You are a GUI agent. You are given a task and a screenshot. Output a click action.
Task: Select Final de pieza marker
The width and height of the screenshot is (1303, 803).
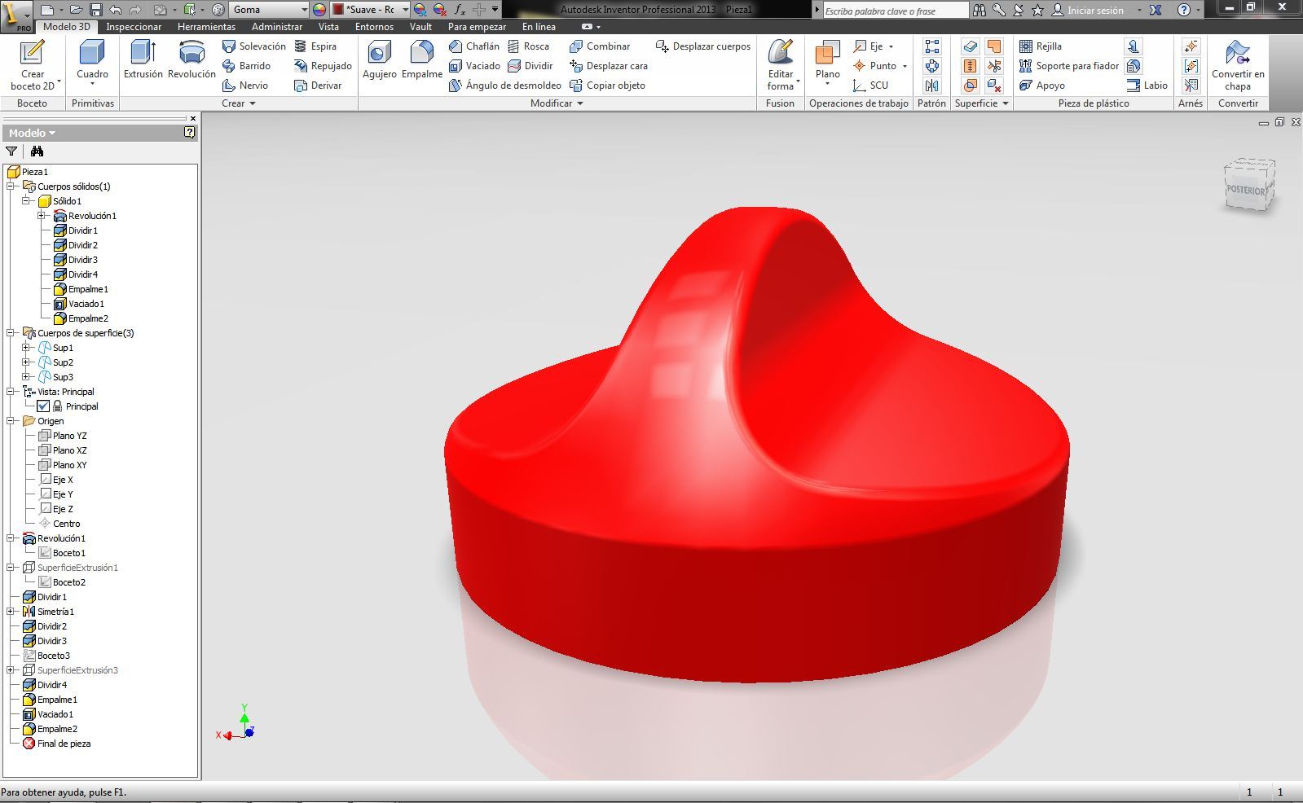pyautogui.click(x=56, y=744)
